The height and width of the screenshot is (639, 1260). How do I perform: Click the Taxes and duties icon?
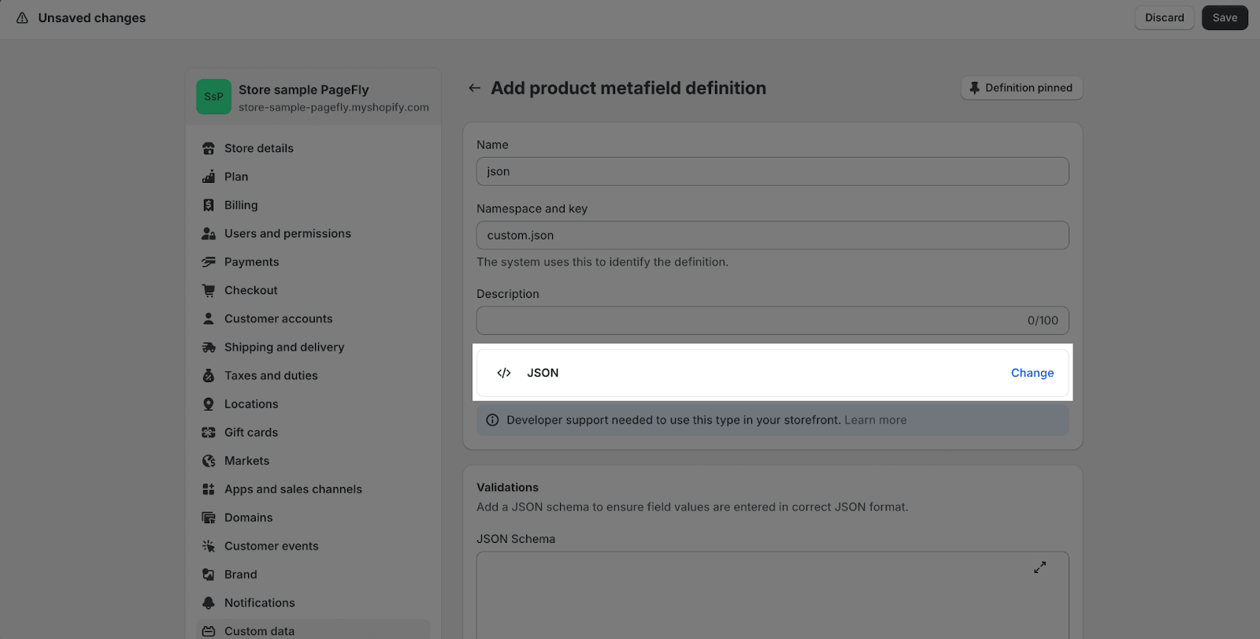pos(209,376)
